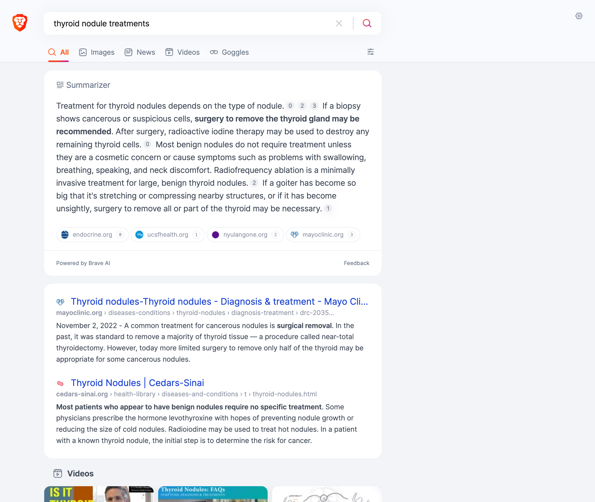
Task: Open Mayo Clinic thyroid nodules result
Action: pos(219,301)
